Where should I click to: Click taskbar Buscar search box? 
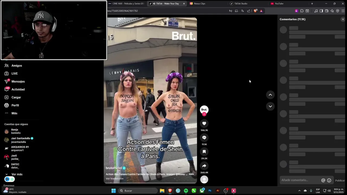(x=137, y=191)
